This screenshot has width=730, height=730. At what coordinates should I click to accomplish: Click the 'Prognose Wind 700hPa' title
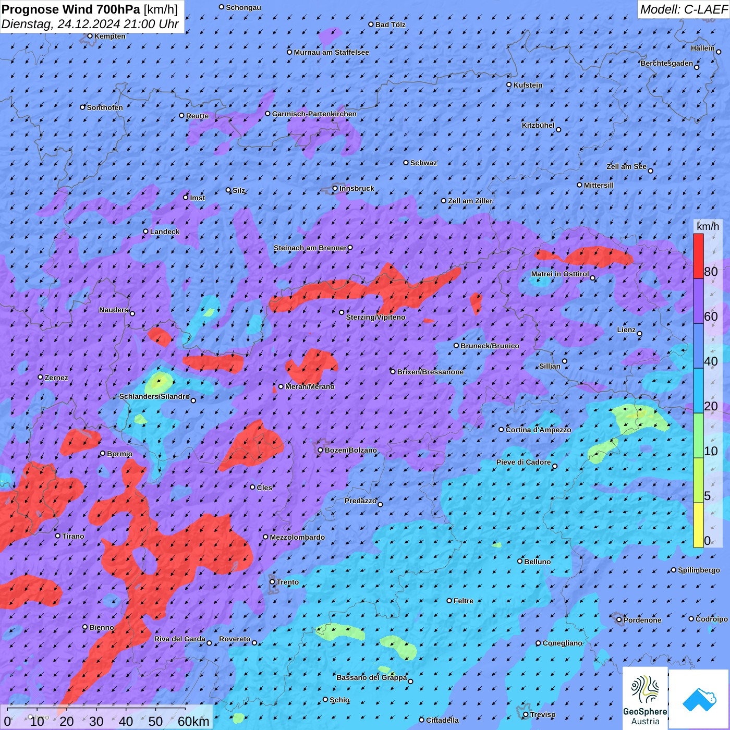tap(71, 9)
